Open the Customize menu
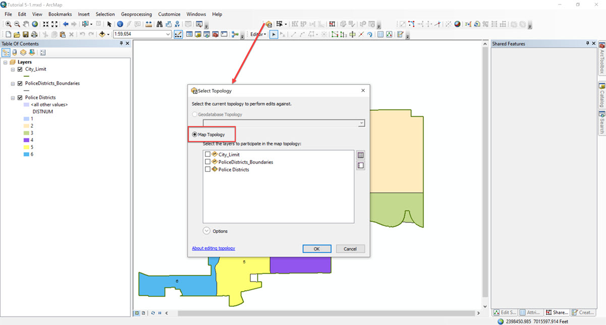Viewport: 606px width, 325px height. pos(170,14)
